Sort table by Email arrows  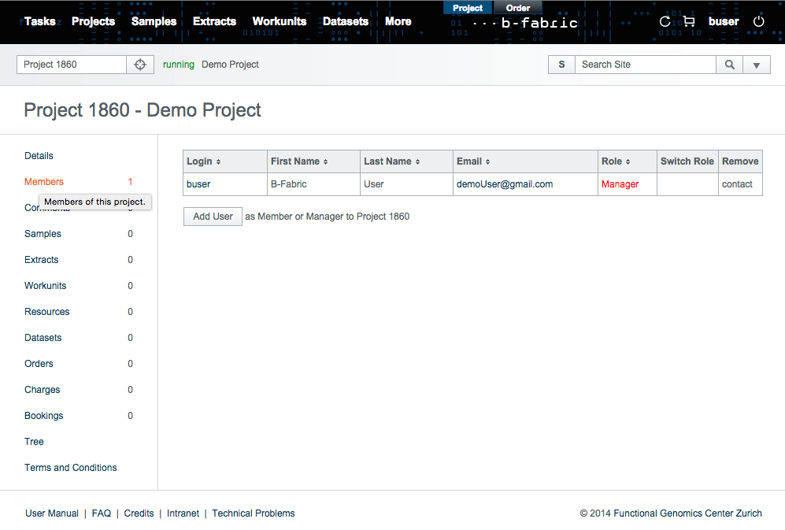[487, 161]
